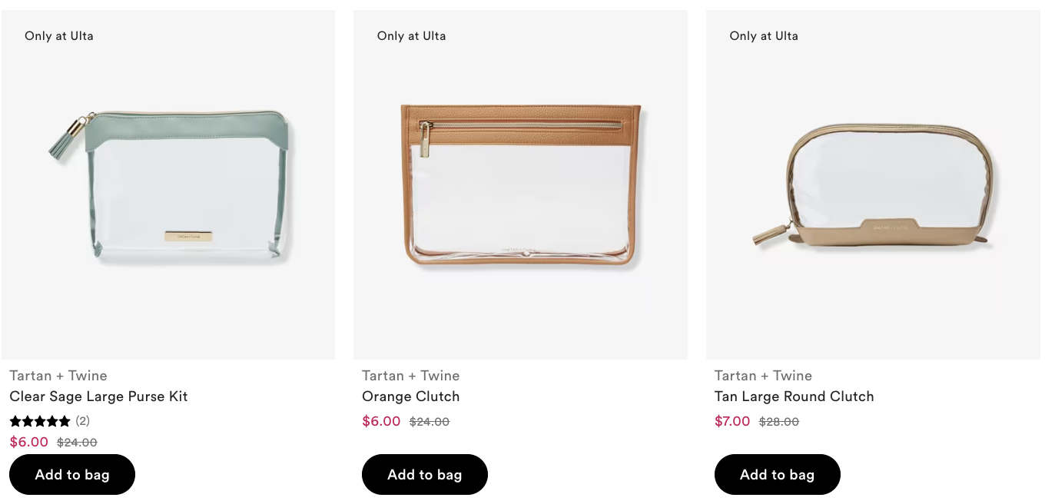Click Tartan + Twine brand above Clear Sage Purse Kit
The height and width of the screenshot is (501, 1045).
58,376
